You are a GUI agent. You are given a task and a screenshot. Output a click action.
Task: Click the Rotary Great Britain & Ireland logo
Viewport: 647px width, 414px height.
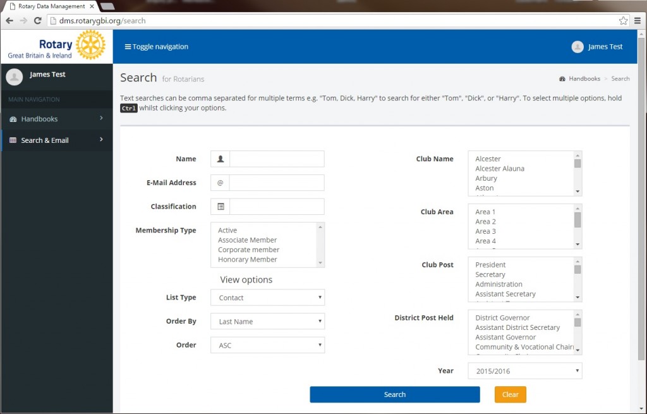tap(56, 45)
